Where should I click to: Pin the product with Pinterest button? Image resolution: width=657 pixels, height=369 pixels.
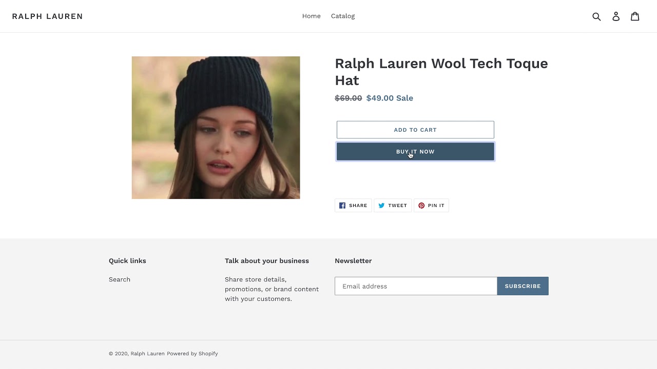coord(431,206)
